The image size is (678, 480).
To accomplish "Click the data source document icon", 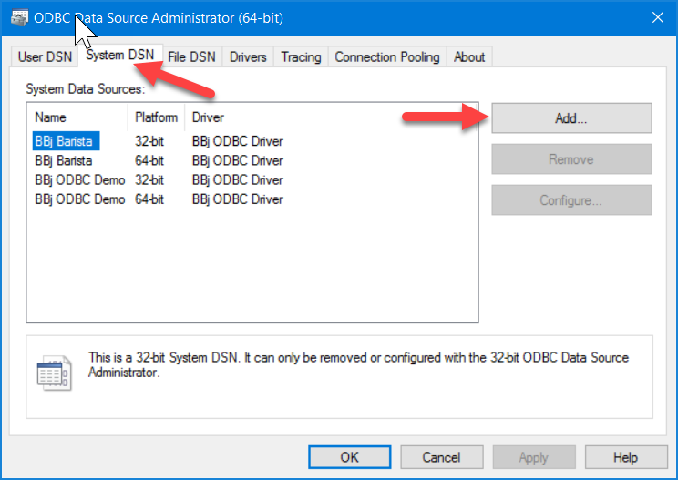I will [55, 373].
